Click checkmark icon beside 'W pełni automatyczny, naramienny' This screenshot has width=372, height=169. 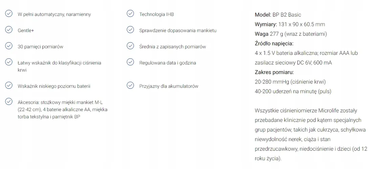click(x=9, y=13)
